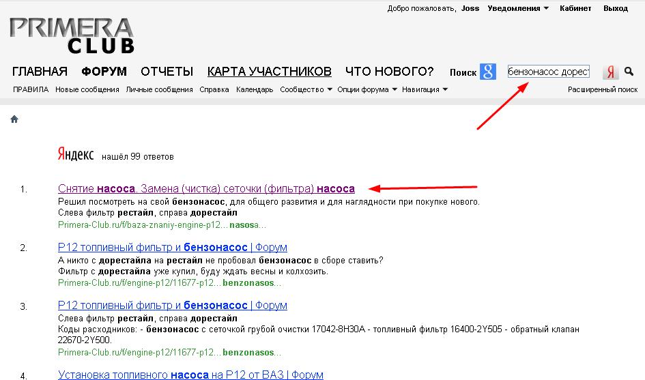Click the Primera Club logo

72,35
